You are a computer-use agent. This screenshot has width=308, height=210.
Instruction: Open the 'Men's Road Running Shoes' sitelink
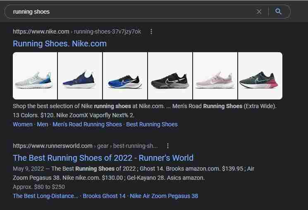tap(87, 124)
